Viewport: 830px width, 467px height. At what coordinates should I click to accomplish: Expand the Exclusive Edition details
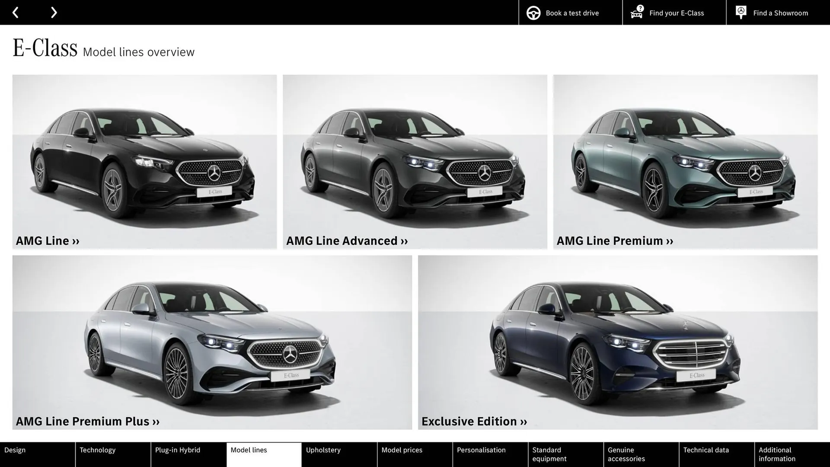(474, 421)
